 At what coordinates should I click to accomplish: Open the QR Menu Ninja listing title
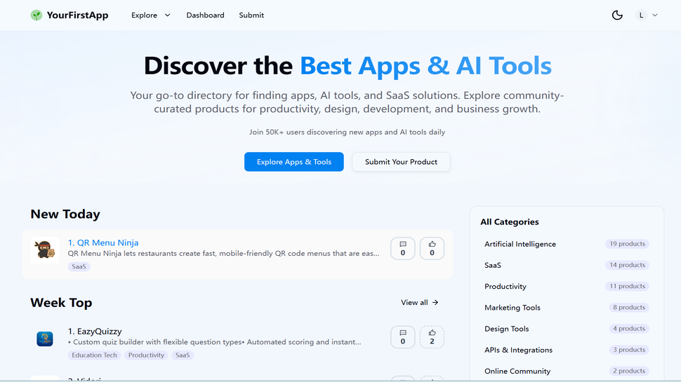tap(103, 243)
